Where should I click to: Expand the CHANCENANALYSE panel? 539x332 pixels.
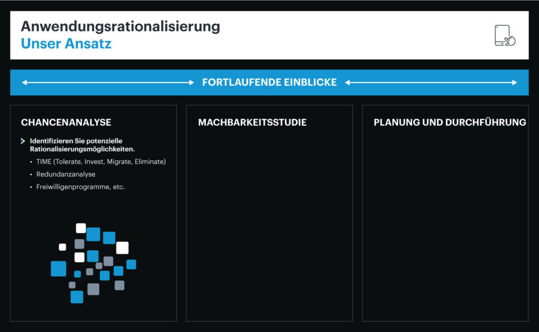coord(65,122)
